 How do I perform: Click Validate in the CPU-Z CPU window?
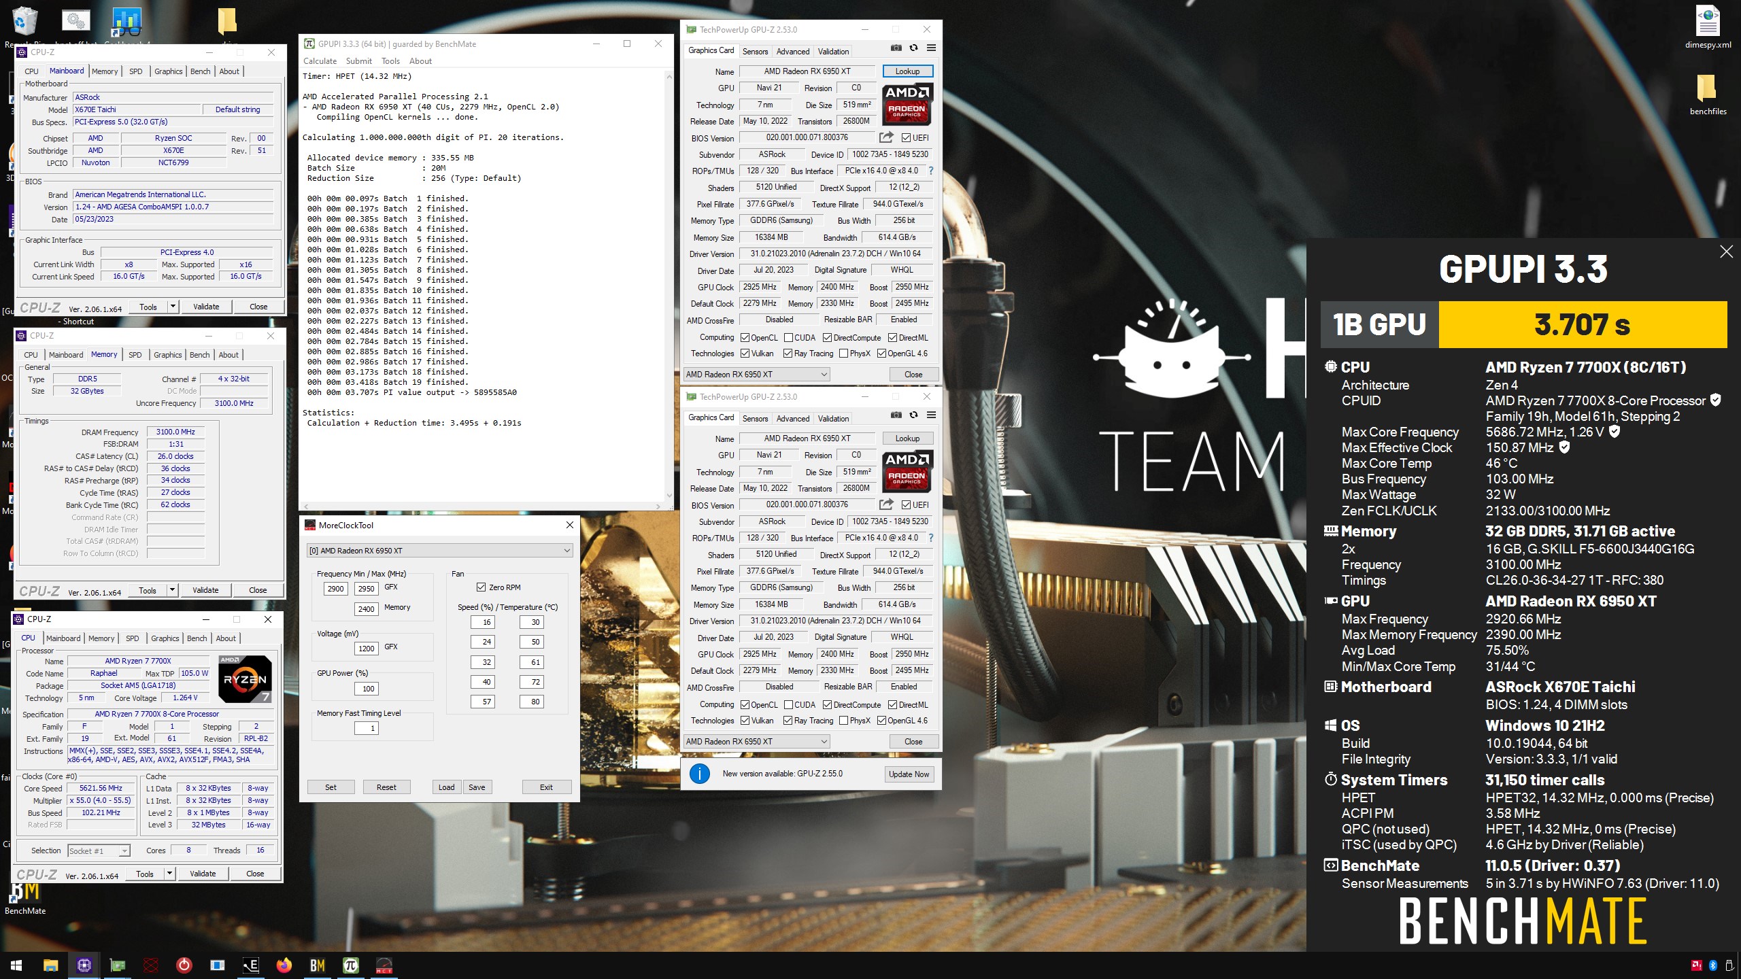(x=203, y=874)
